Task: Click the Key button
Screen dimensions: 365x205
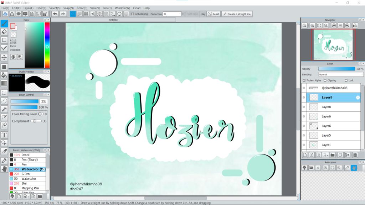Action: coord(203,14)
